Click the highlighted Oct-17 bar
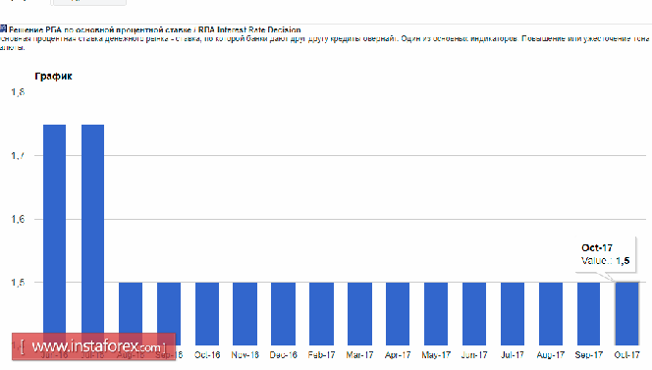Image resolution: width=652 pixels, height=370 pixels. pyautogui.click(x=627, y=314)
